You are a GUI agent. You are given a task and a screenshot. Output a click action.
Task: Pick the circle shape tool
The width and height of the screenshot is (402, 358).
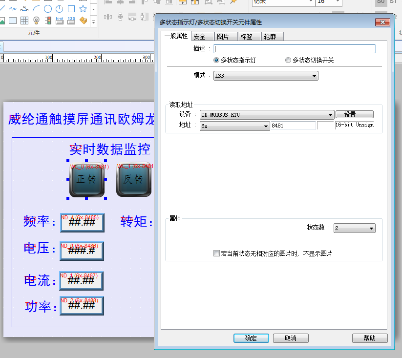[48, 9]
